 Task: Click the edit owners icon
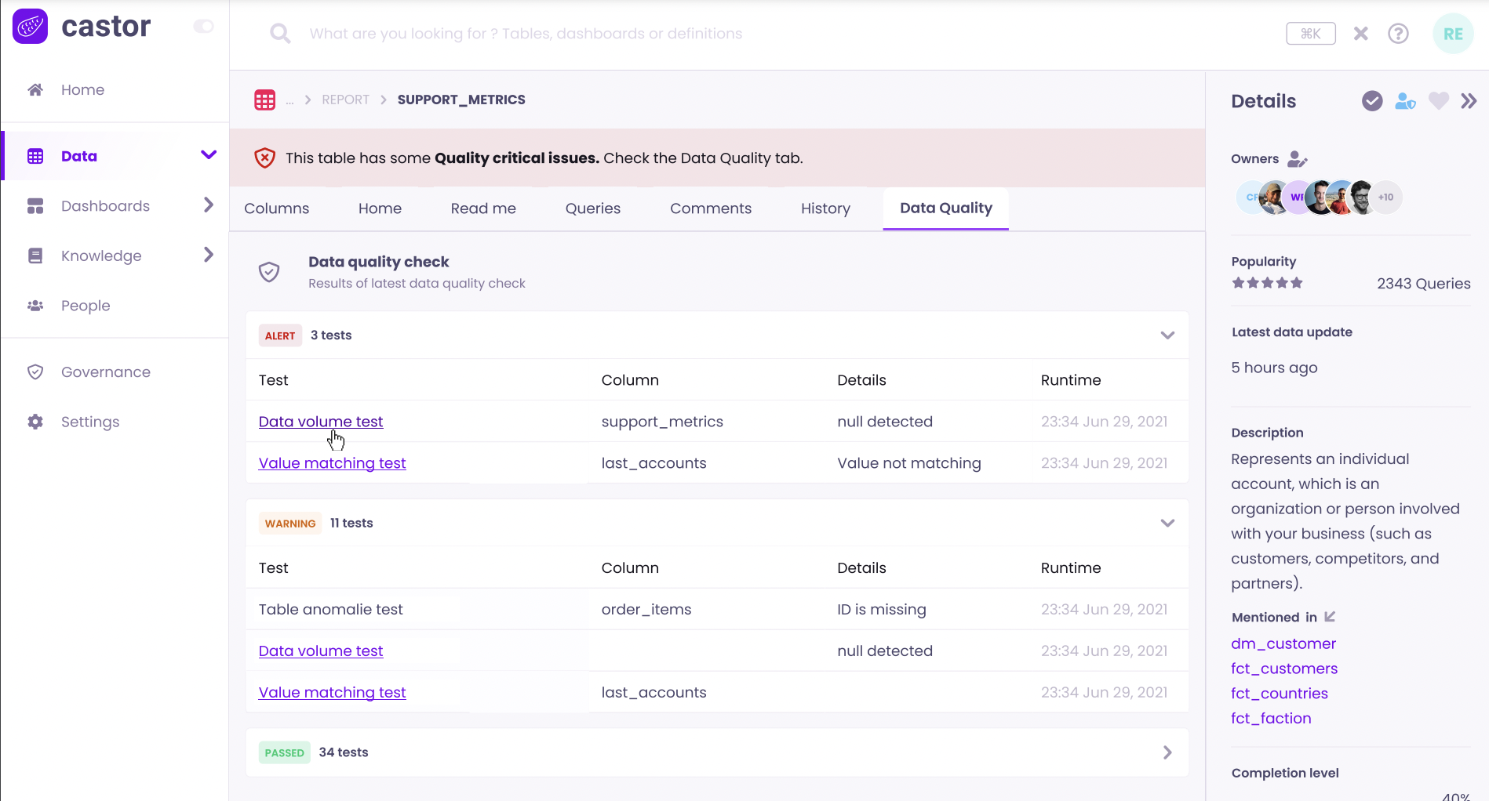pos(1298,159)
